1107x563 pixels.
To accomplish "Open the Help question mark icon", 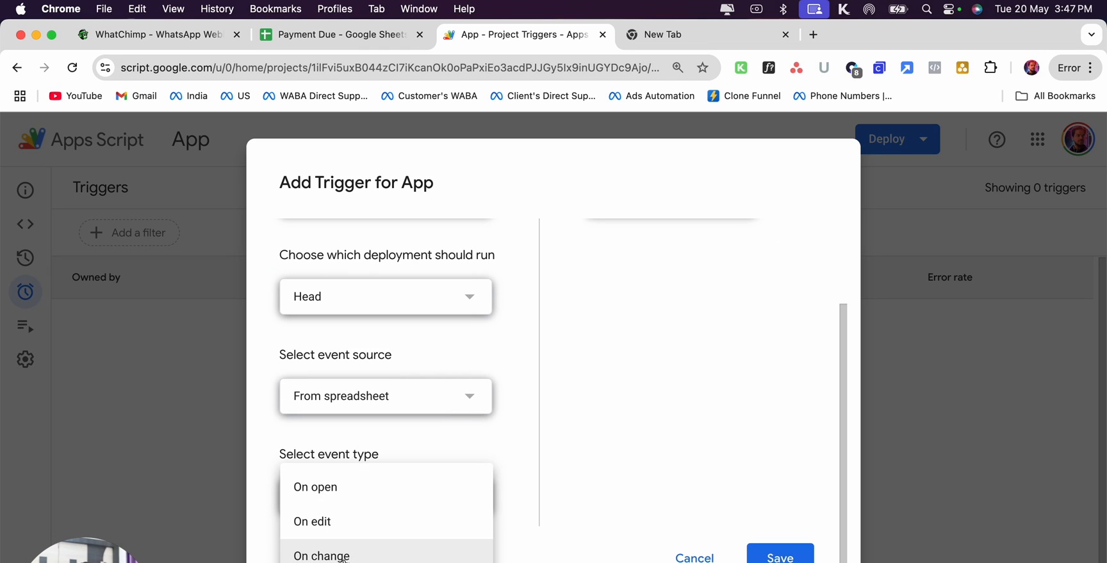I will click(x=997, y=139).
